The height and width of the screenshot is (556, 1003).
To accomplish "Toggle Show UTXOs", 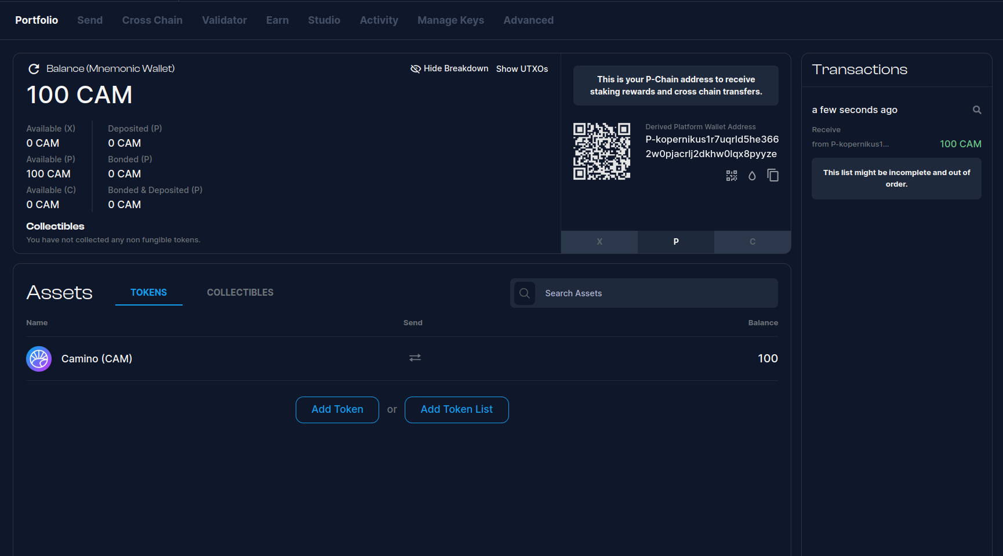I will click(522, 69).
